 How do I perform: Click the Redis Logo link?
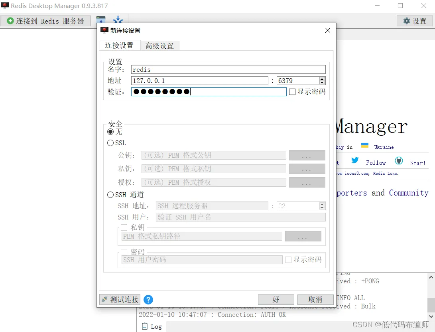[x=386, y=174]
